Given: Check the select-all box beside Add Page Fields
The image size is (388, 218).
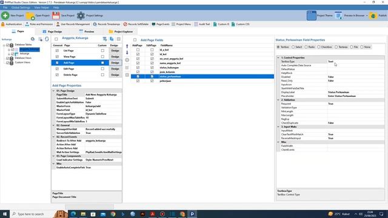Looking at the screenshot, I should tap(135, 40).
